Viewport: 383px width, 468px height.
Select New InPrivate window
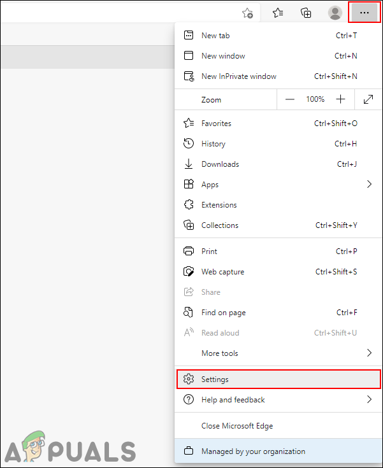[x=238, y=76]
